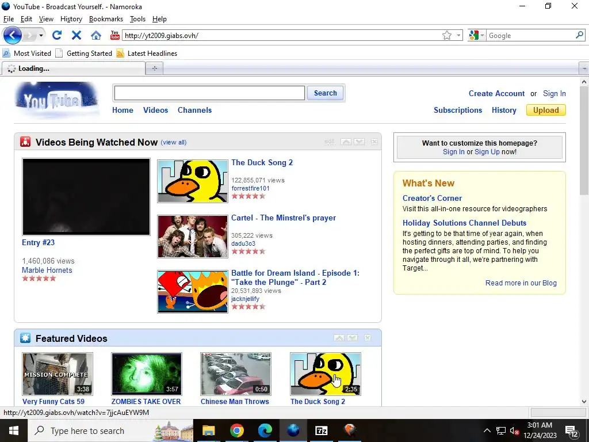Image resolution: width=589 pixels, height=442 pixels.
Task: Open the Google search engine selector
Action: (477, 35)
